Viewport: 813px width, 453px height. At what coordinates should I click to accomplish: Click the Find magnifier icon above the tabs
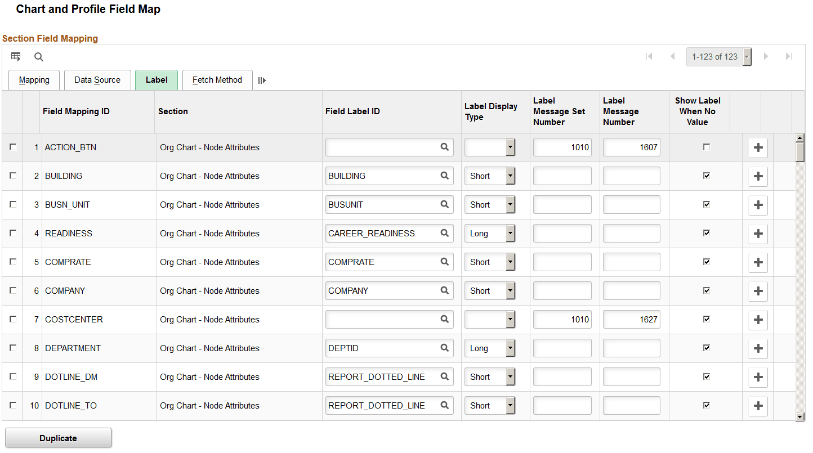[38, 57]
